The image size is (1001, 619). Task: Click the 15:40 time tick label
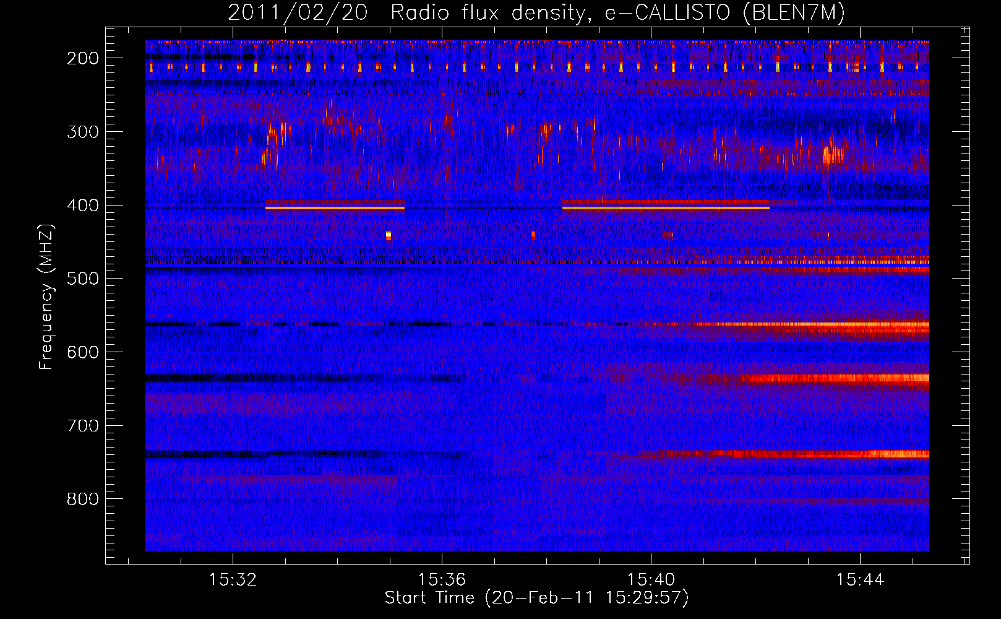pyautogui.click(x=651, y=580)
